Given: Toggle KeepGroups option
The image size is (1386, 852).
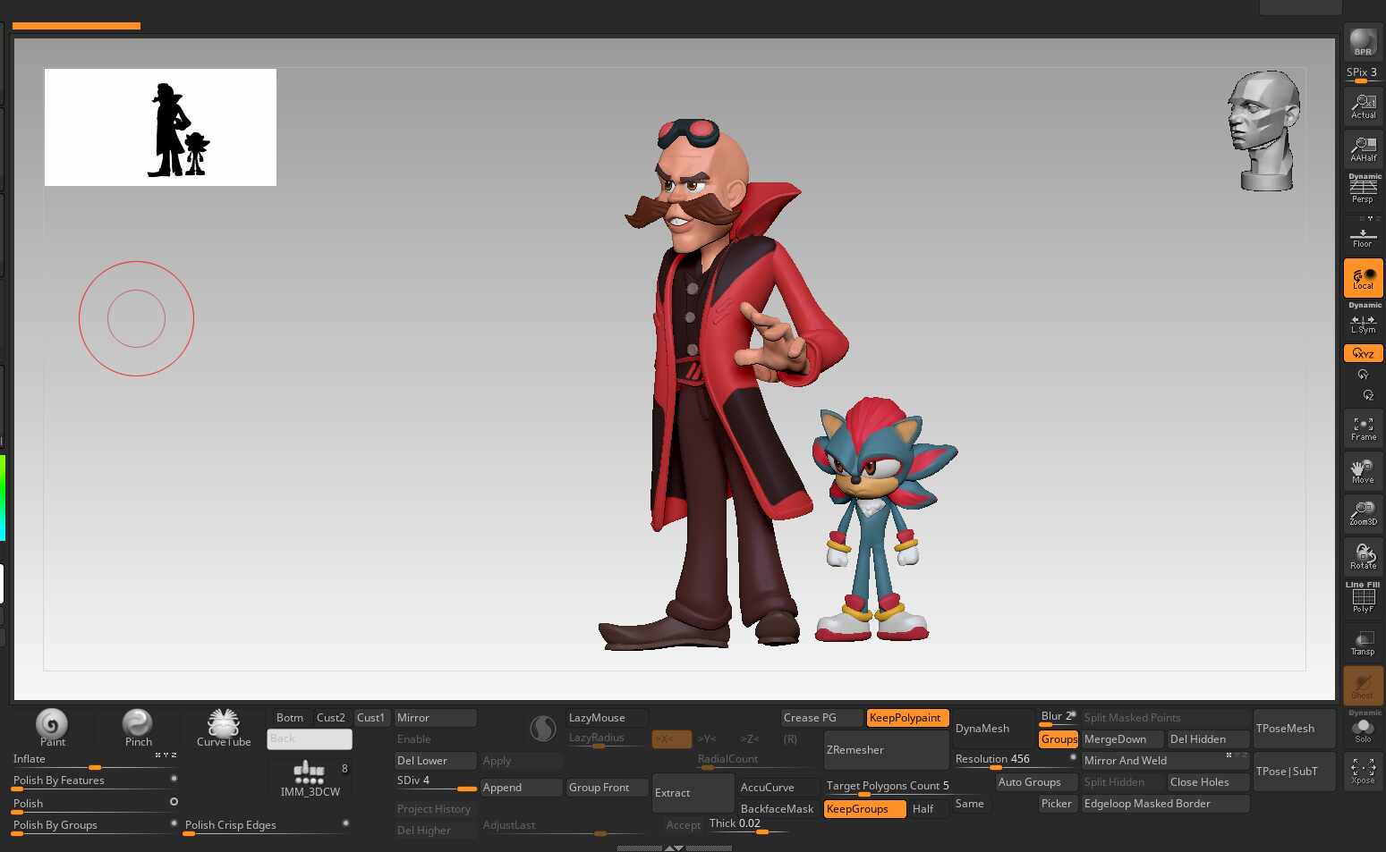Looking at the screenshot, I should (x=864, y=809).
